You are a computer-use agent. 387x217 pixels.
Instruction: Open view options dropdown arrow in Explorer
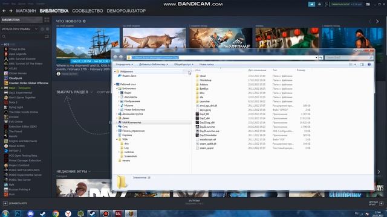(355, 64)
